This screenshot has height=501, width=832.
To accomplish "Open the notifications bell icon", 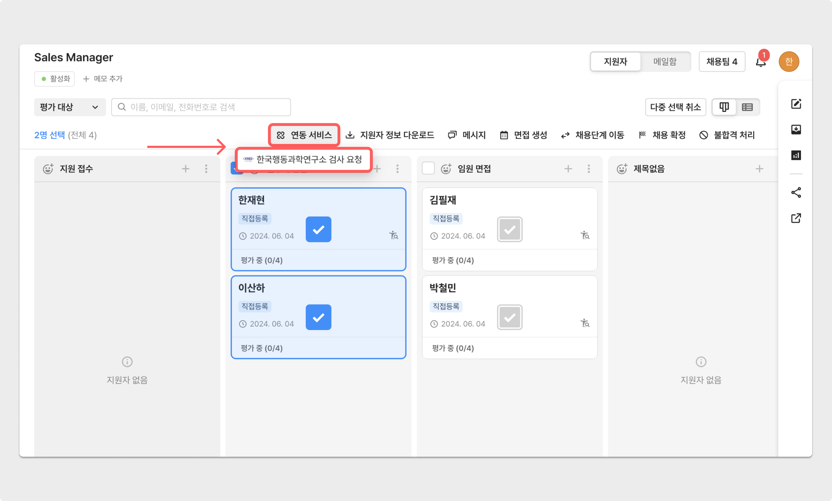I will (x=760, y=63).
